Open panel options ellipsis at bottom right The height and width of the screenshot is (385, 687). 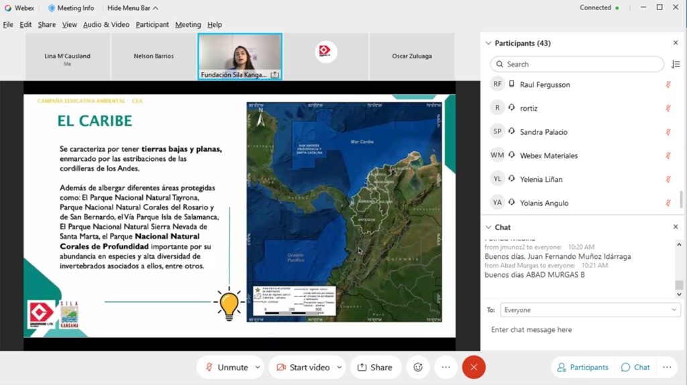pos(667,367)
